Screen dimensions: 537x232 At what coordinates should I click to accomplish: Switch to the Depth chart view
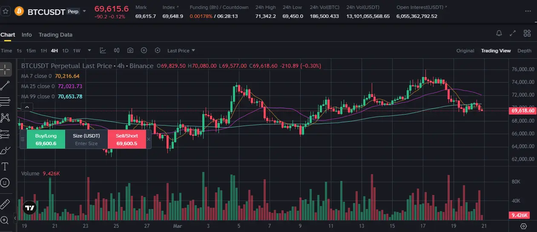point(524,51)
